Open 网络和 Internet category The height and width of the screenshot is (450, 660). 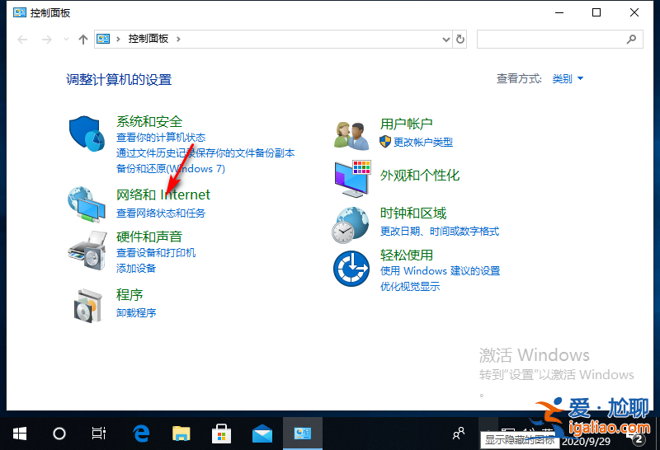click(x=163, y=195)
